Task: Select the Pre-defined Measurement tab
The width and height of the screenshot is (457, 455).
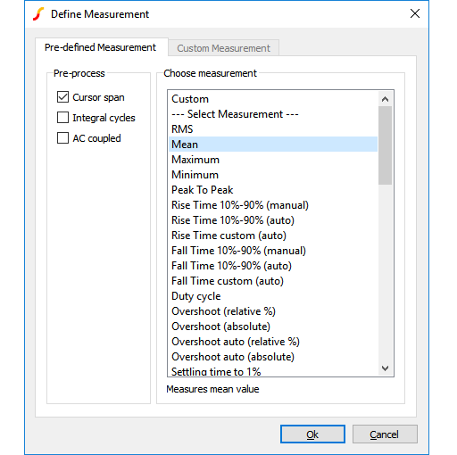Action: point(100,47)
